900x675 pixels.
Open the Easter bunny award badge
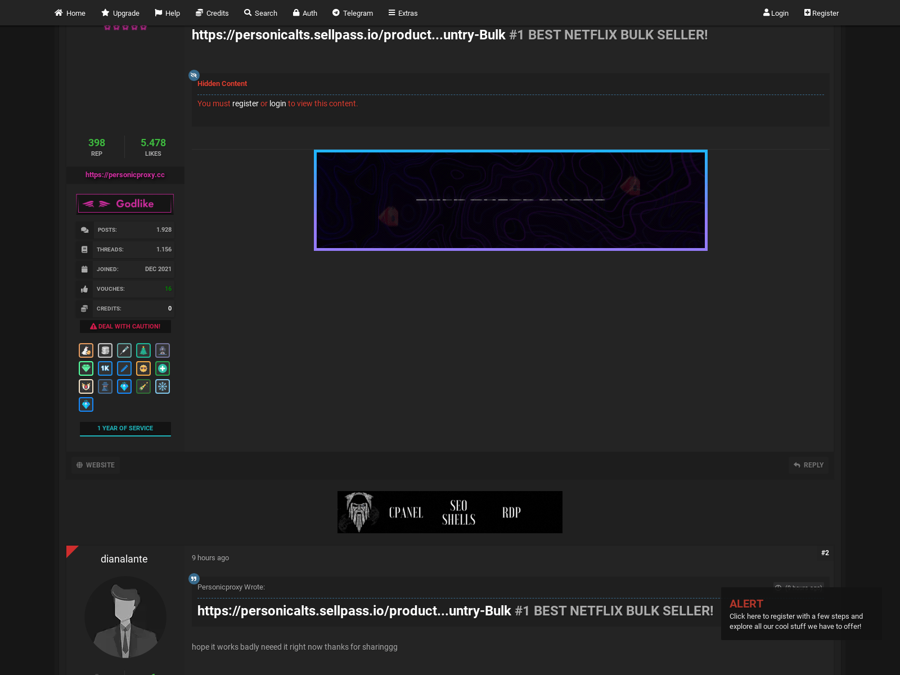click(x=86, y=350)
